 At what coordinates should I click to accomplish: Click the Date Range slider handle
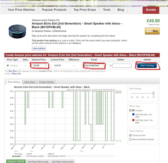pos(153,93)
